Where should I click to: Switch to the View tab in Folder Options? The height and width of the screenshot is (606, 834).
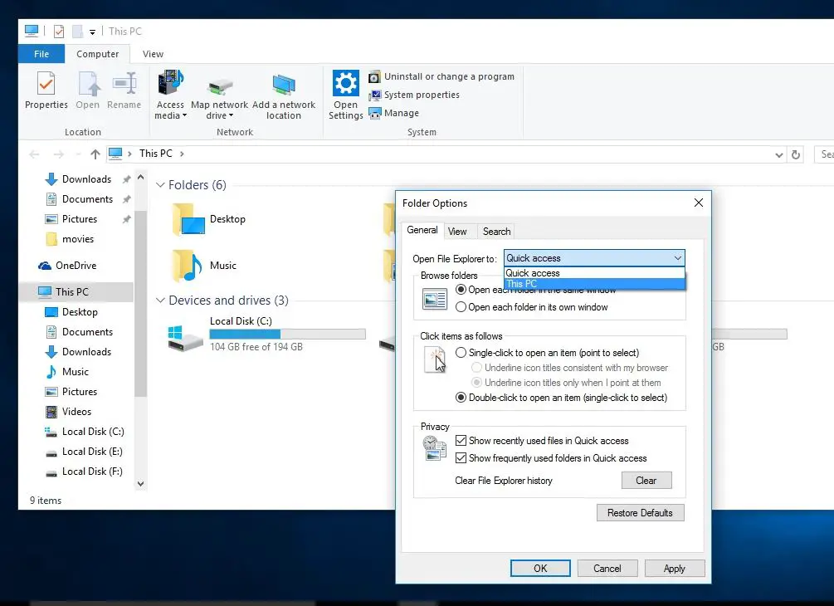(457, 232)
